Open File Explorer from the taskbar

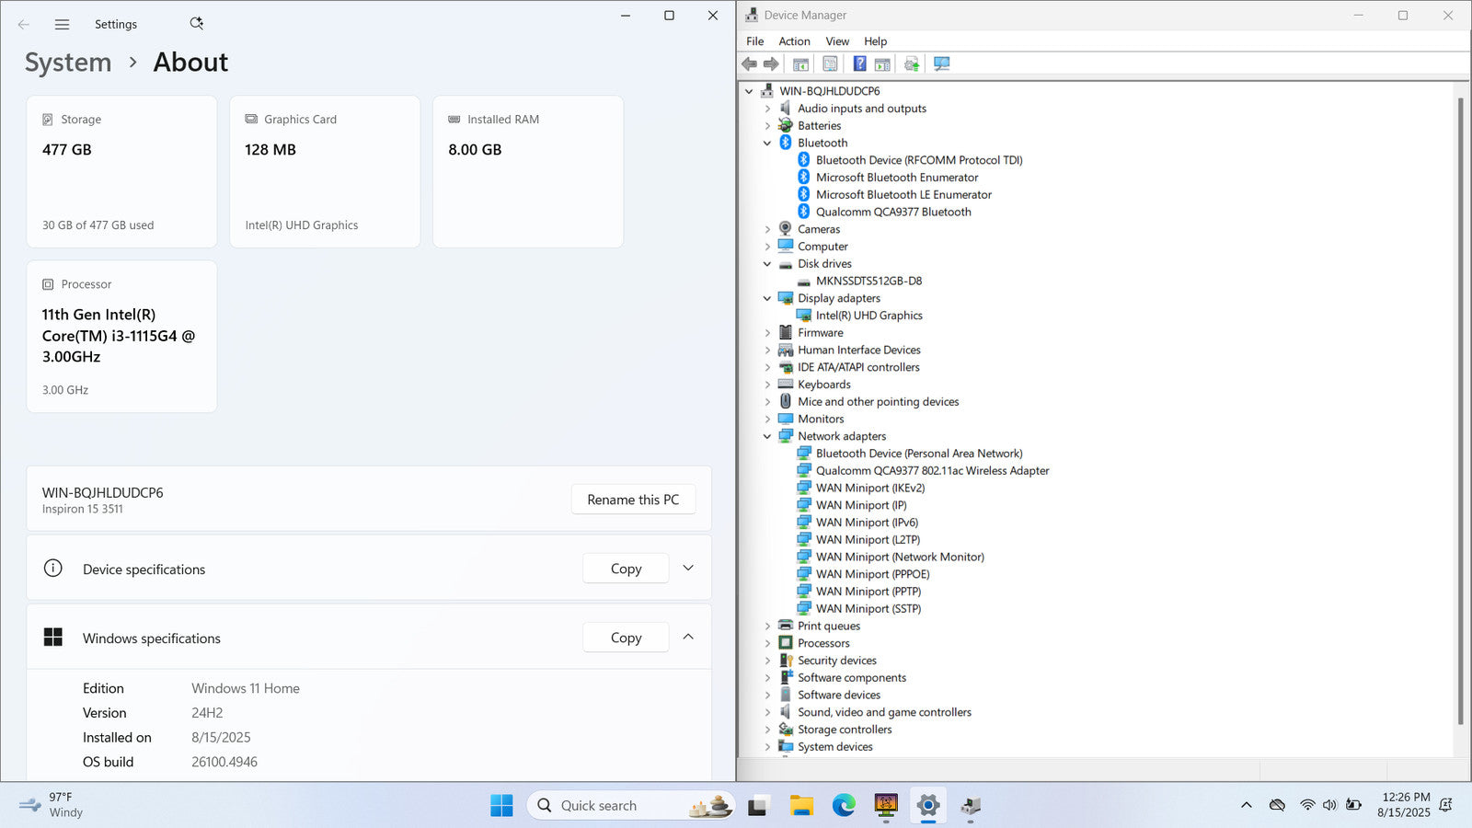tap(801, 806)
